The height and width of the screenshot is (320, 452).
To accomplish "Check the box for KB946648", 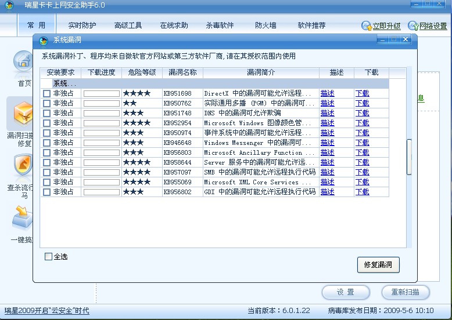I will 46,143.
